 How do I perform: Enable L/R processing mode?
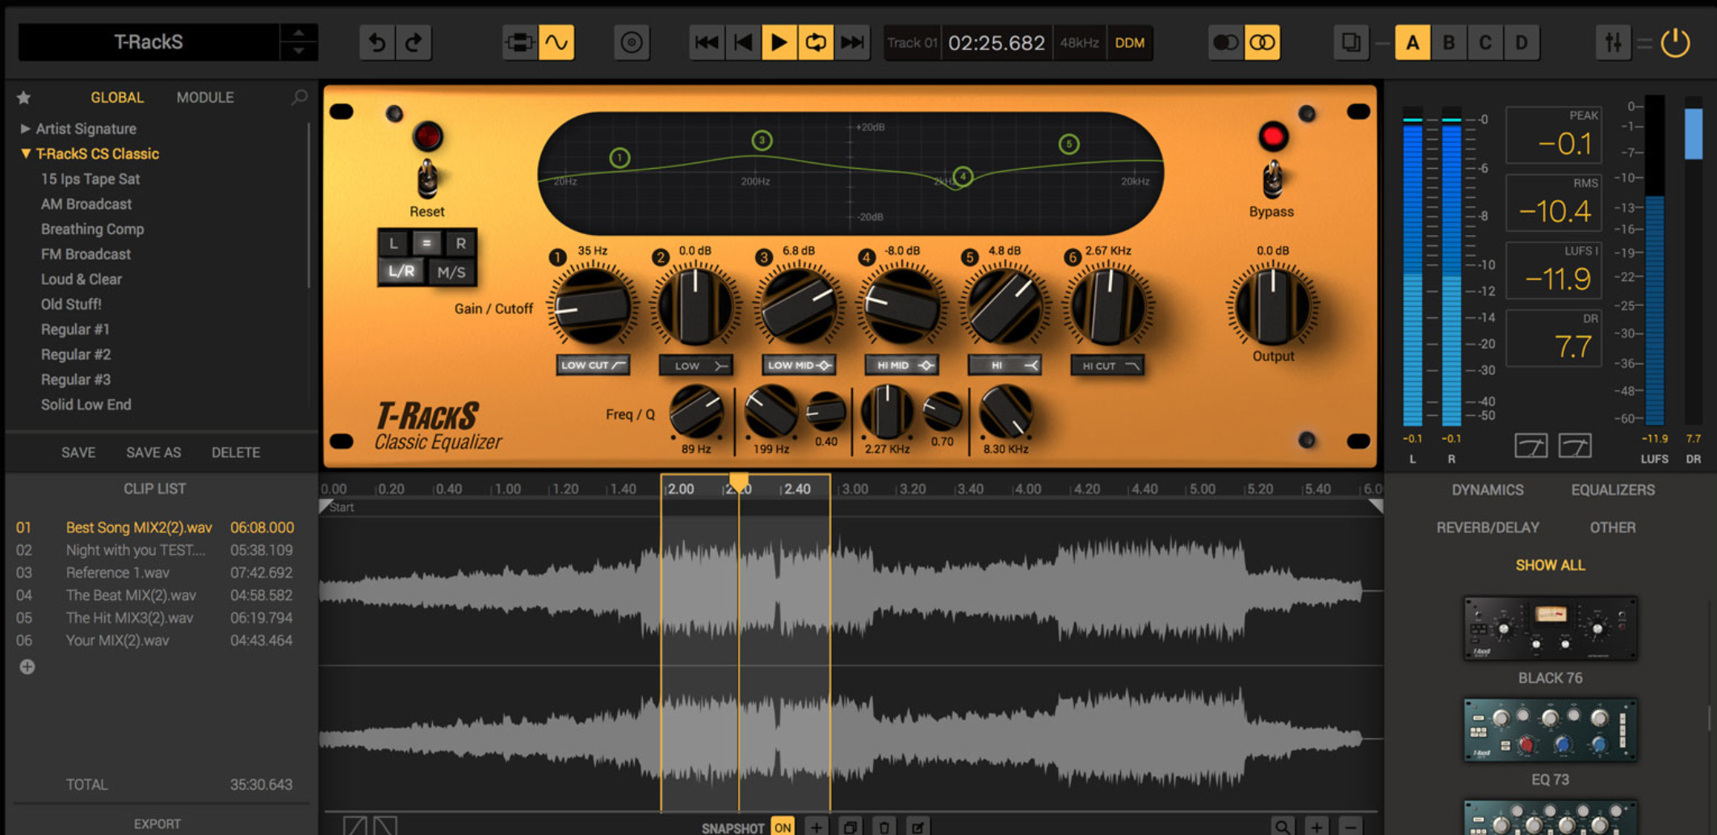(x=401, y=271)
